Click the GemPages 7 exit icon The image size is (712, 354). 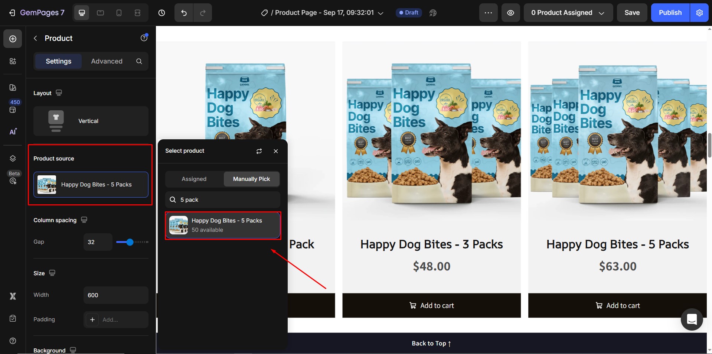pos(12,13)
